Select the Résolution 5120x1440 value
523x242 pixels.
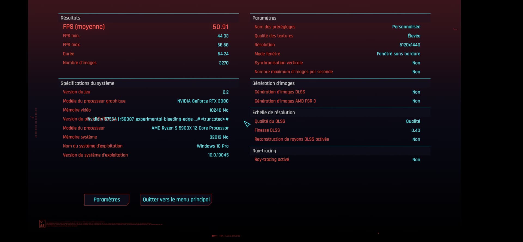[x=409, y=45]
